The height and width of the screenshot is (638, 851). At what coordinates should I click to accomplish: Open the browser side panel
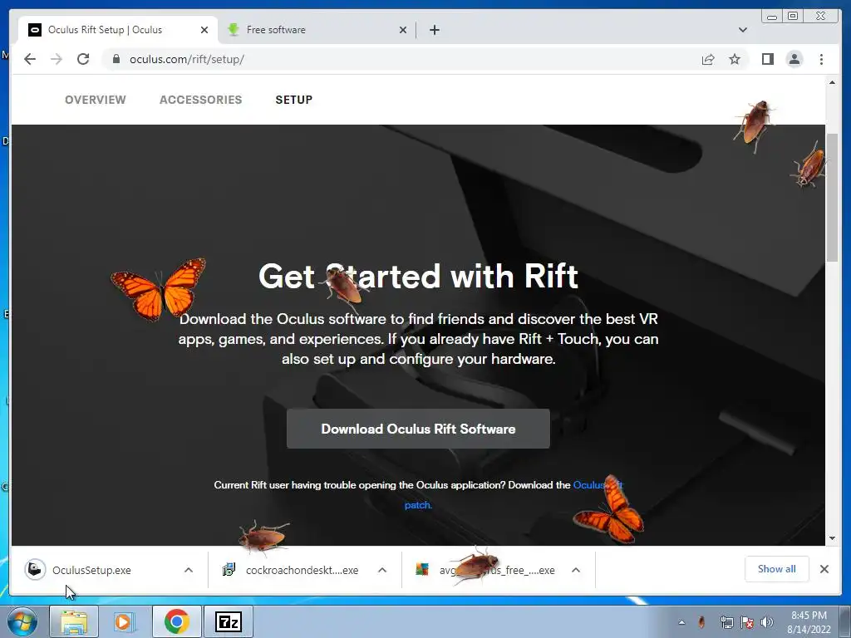[767, 59]
